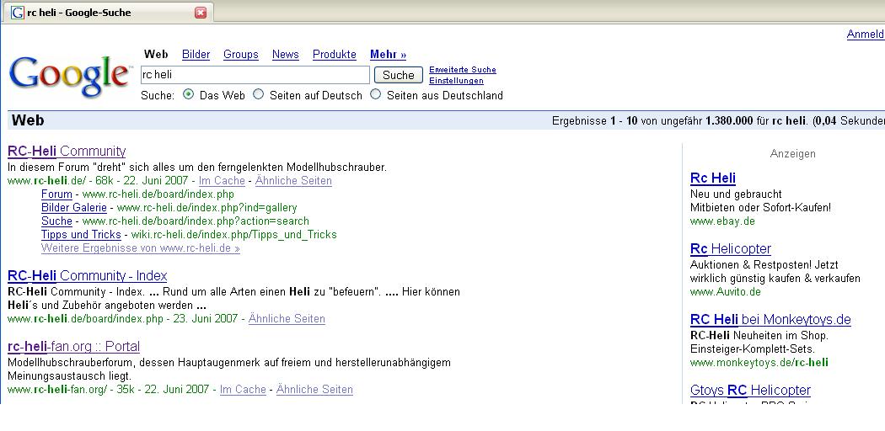Close the rc heli browser tab
The width and height of the screenshot is (885, 431).
coord(201,13)
